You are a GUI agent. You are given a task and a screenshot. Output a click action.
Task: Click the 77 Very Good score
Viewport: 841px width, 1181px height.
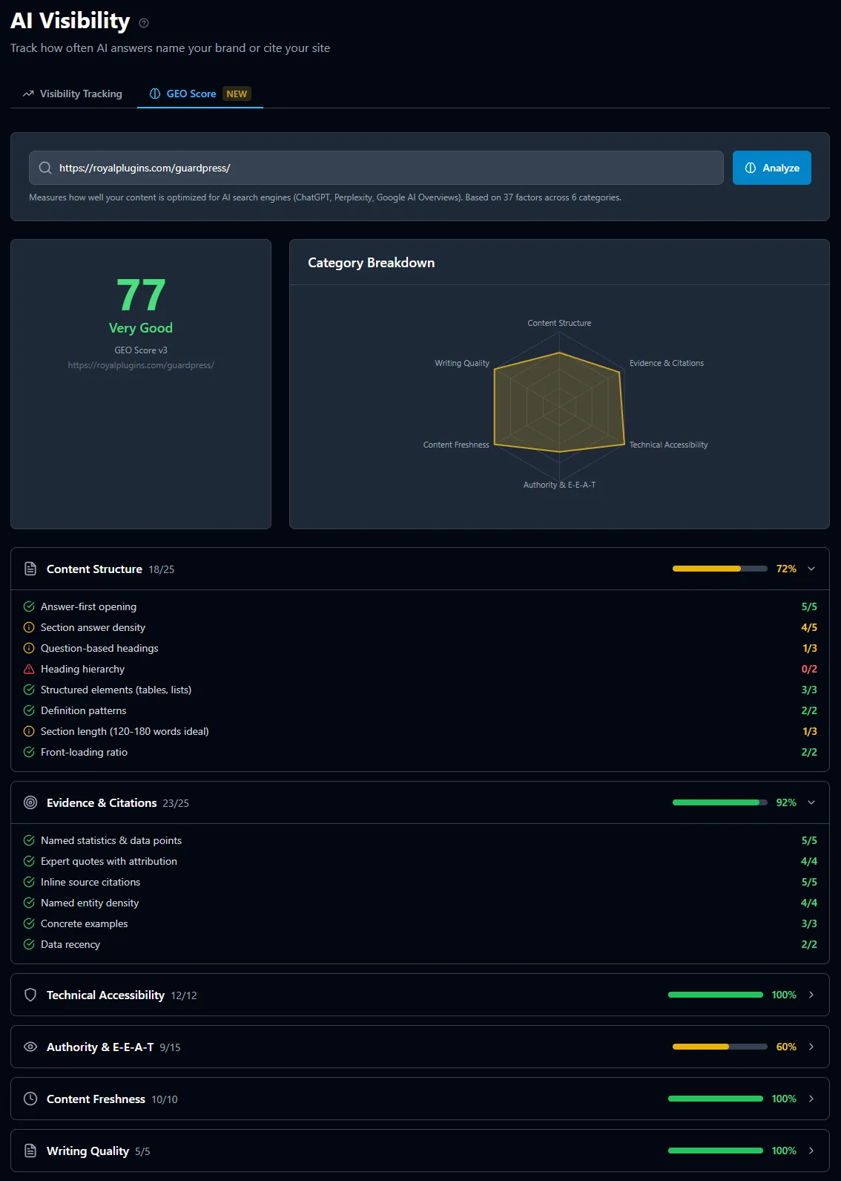(141, 306)
